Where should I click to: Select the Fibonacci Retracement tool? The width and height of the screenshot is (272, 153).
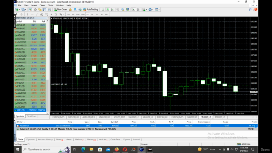pos(46,14)
